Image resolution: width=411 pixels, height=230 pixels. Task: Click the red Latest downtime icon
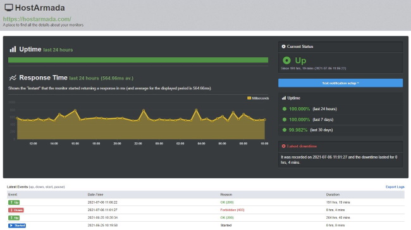(x=283, y=146)
